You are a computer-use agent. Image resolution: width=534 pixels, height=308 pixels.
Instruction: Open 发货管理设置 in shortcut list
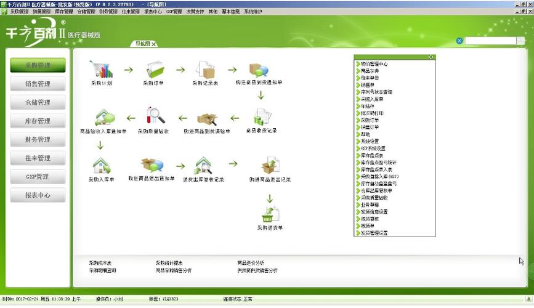pyautogui.click(x=374, y=233)
